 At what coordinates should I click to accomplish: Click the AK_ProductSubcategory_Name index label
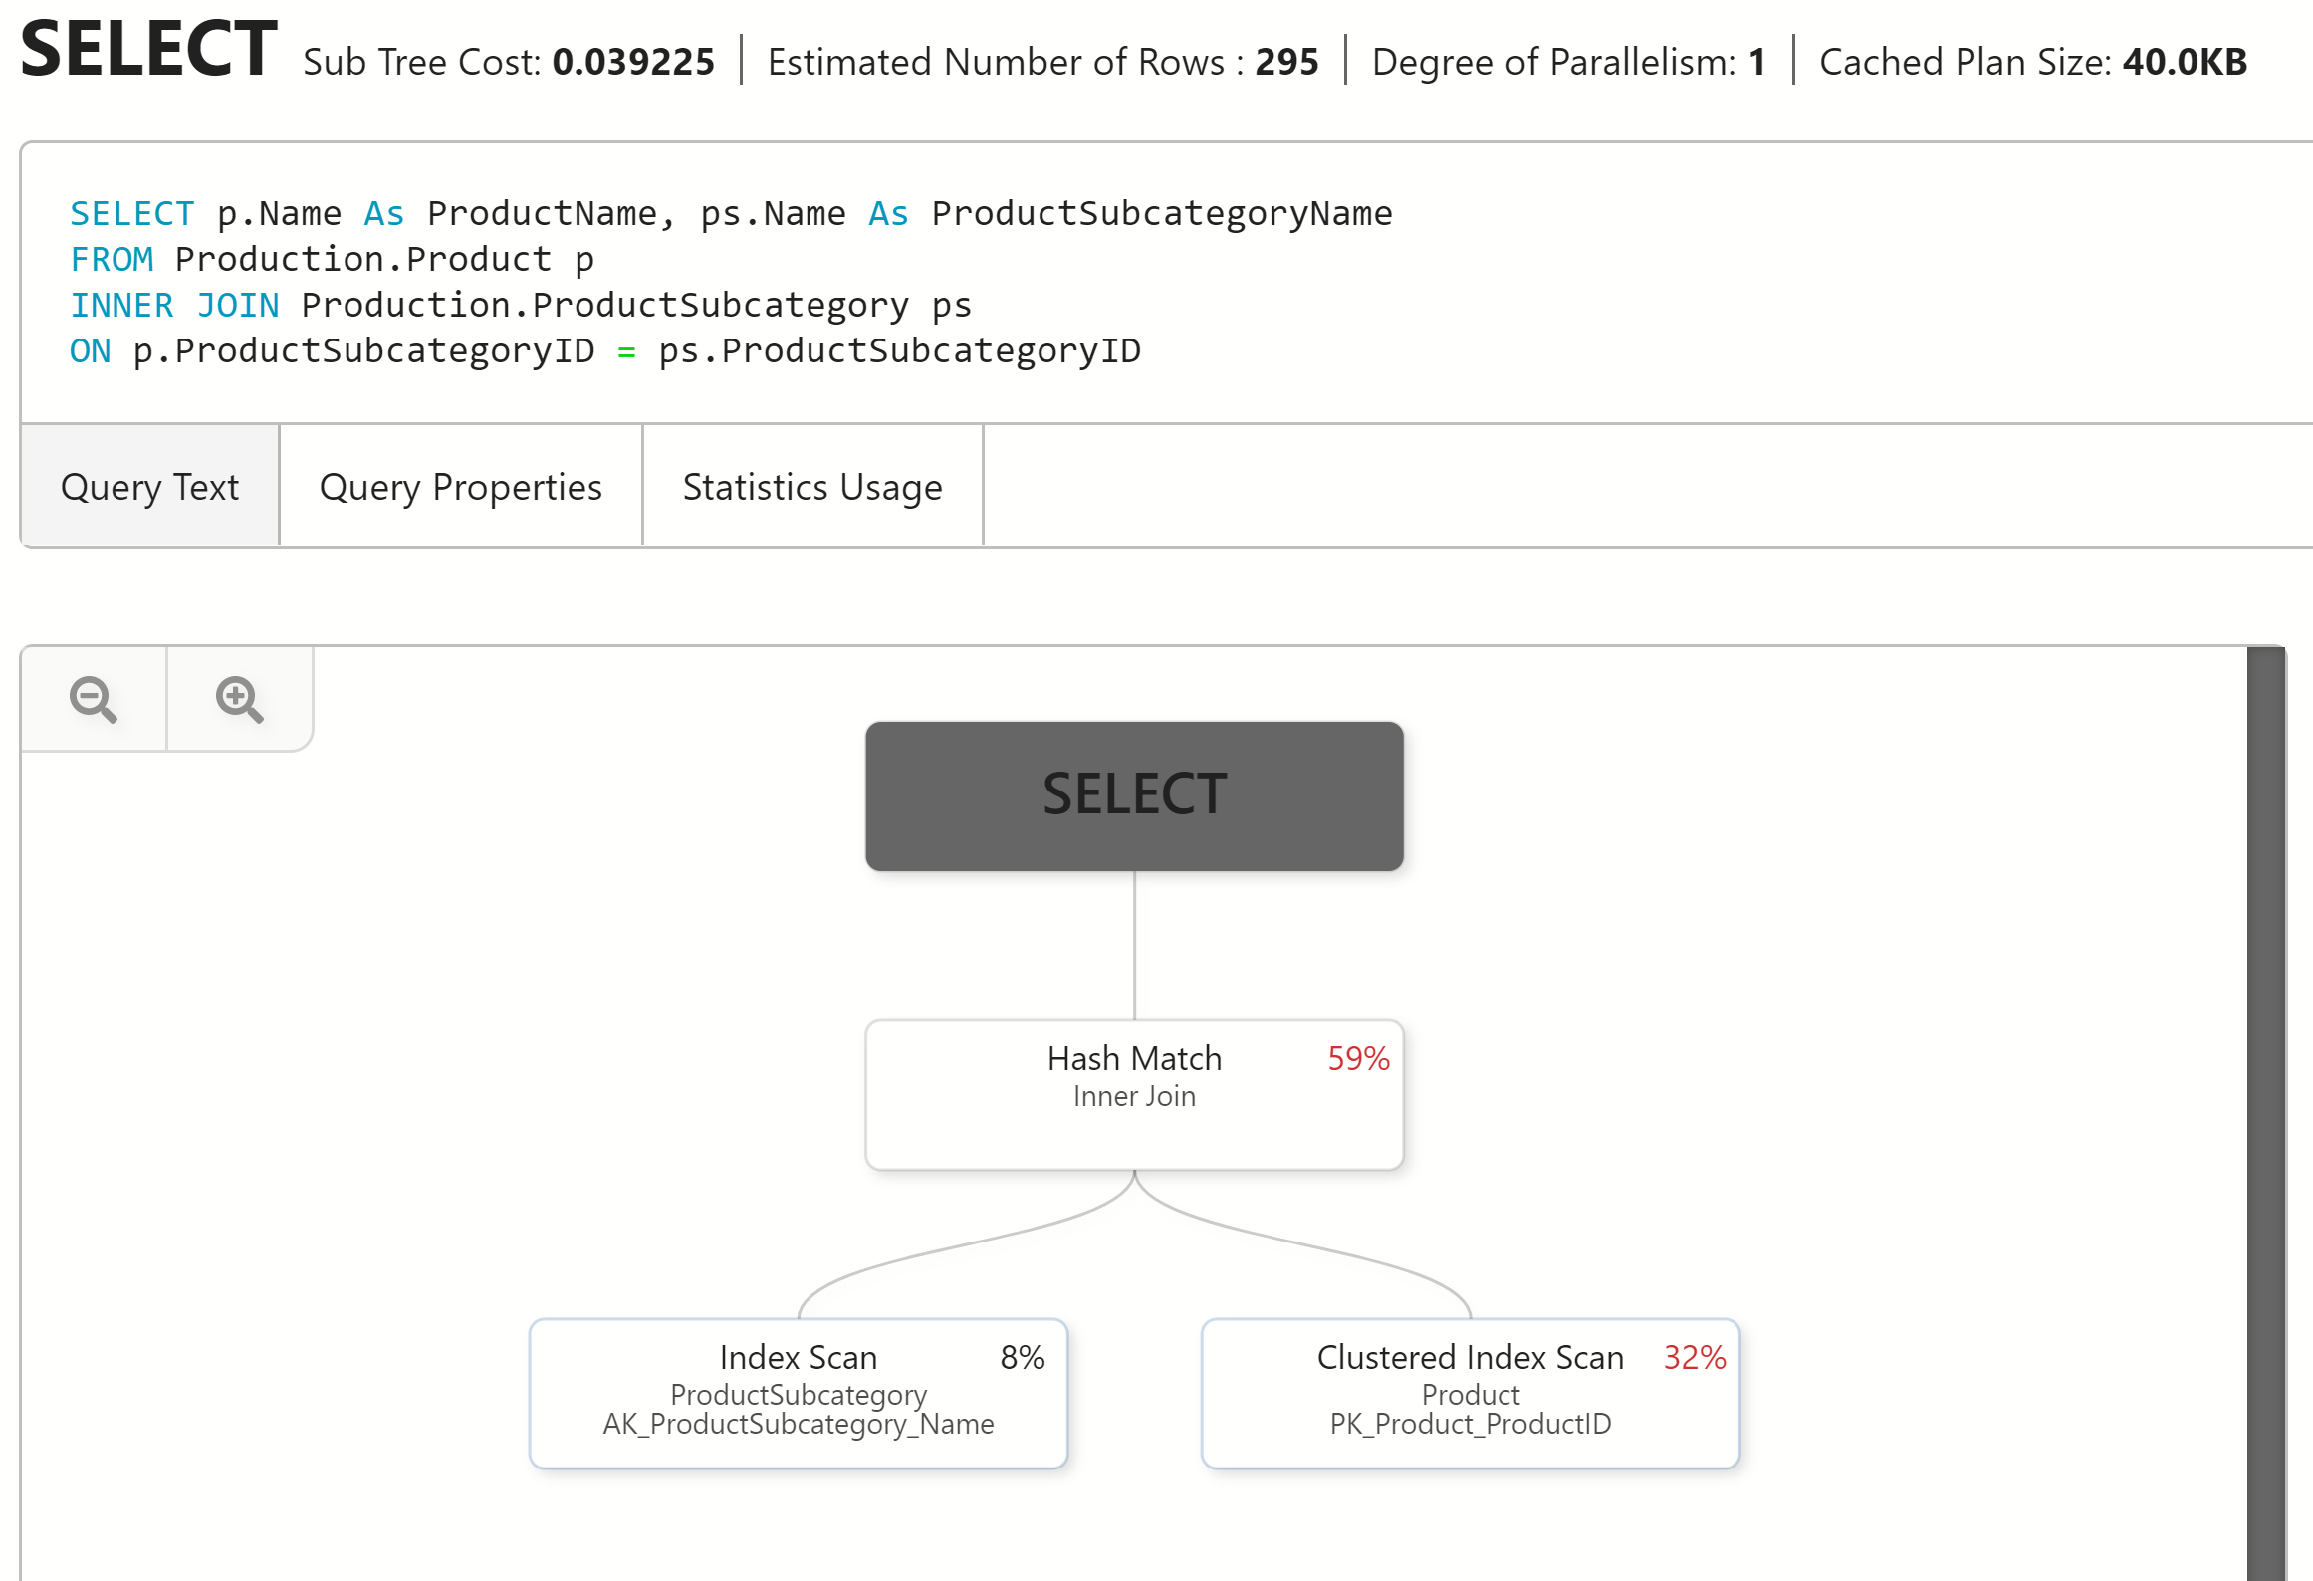(x=798, y=1424)
